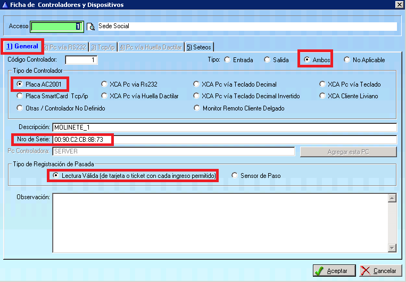This screenshot has width=406, height=282.
Task: Enable Sensor de Paso registration
Action: (235, 176)
